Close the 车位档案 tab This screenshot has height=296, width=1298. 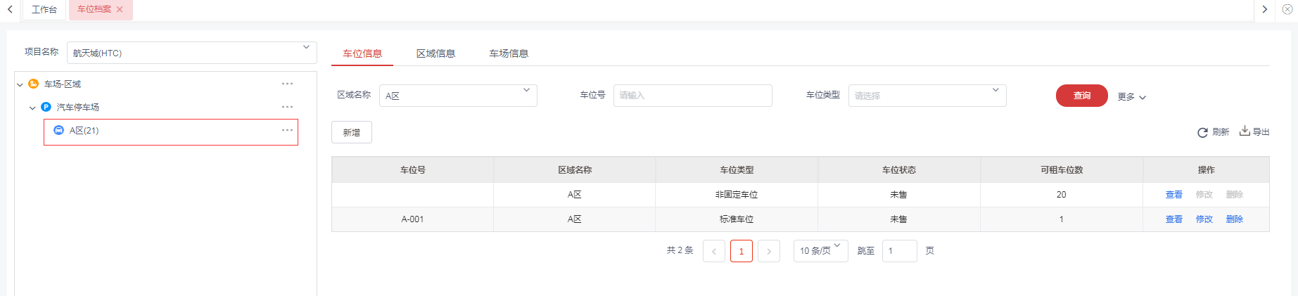120,9
